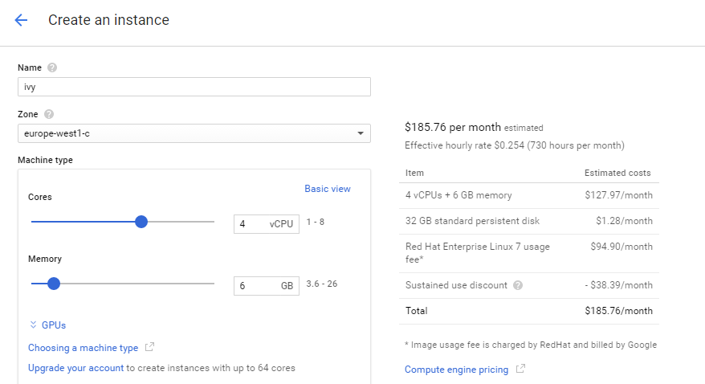Open the Zone dropdown showing europe-west1-c

tap(193, 133)
